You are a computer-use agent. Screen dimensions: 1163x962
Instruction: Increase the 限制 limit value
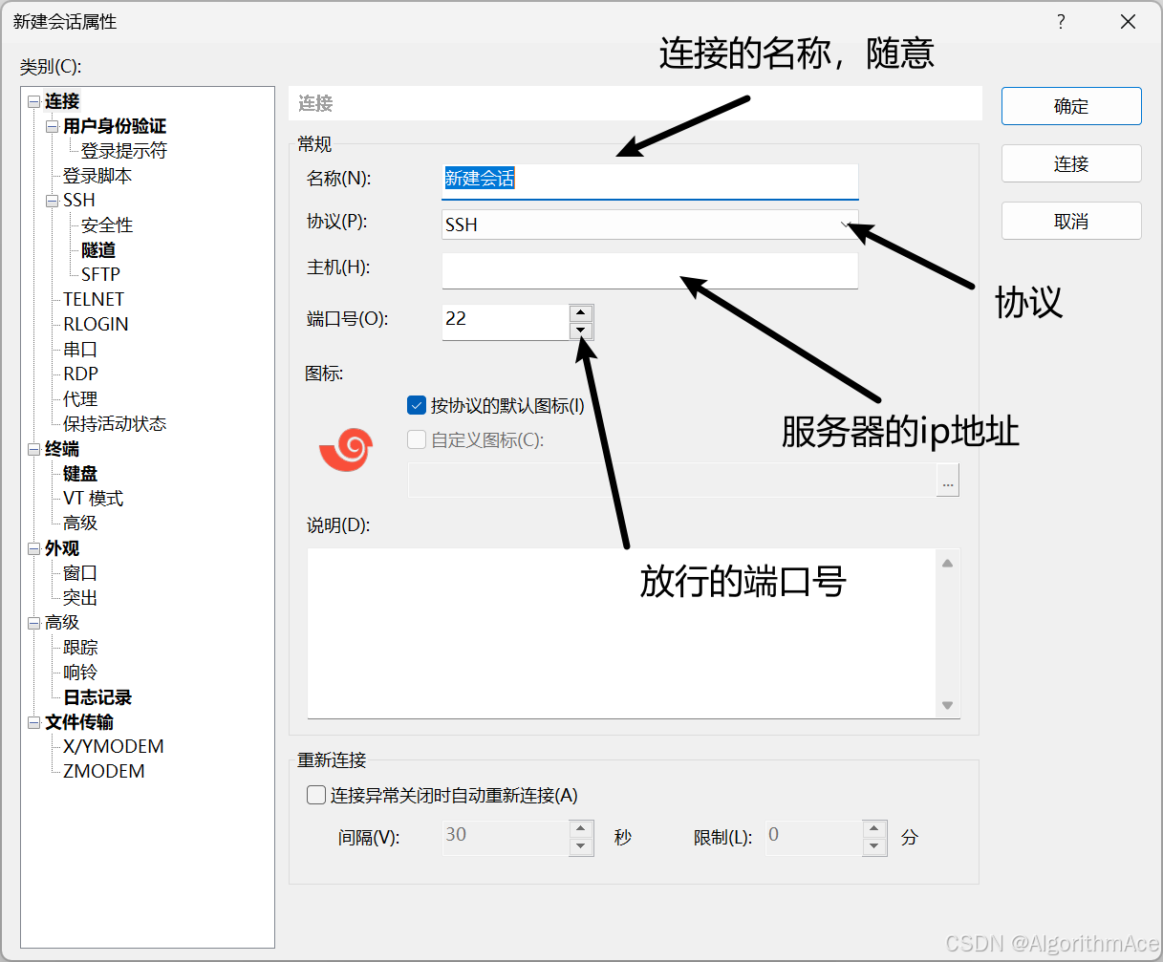pos(874,829)
